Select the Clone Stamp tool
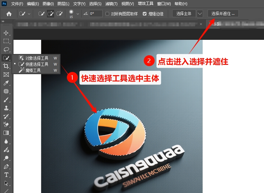 [6, 108]
